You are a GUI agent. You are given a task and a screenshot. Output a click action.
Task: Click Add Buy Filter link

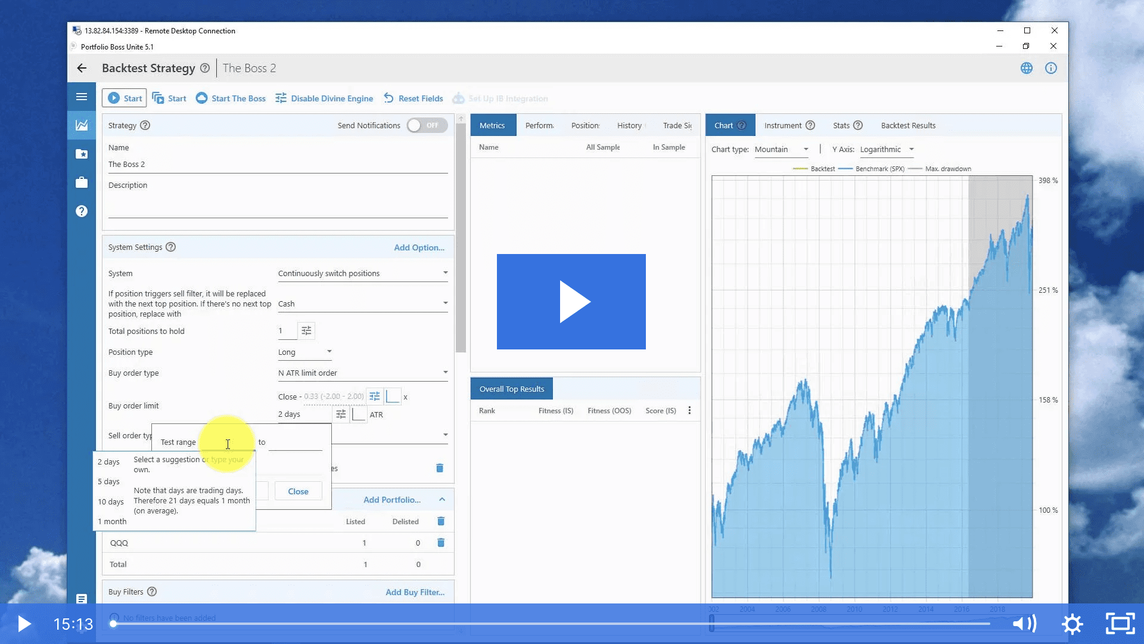(x=415, y=592)
